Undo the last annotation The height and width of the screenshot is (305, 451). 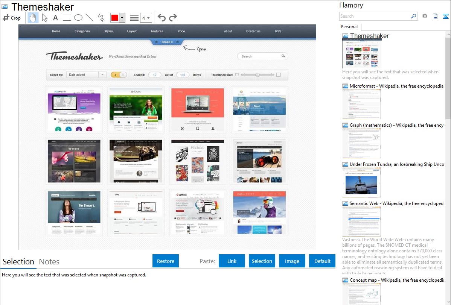tap(162, 18)
